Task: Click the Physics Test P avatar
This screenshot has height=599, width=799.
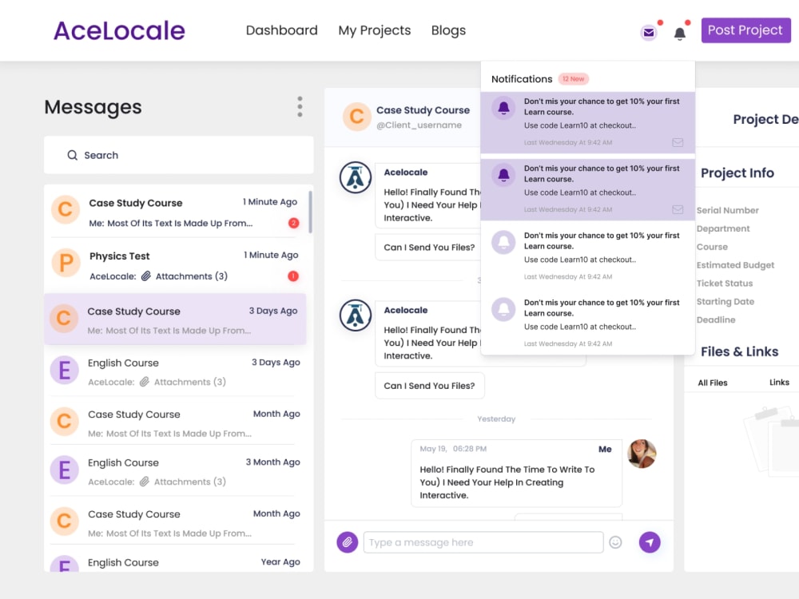Action: point(66,263)
